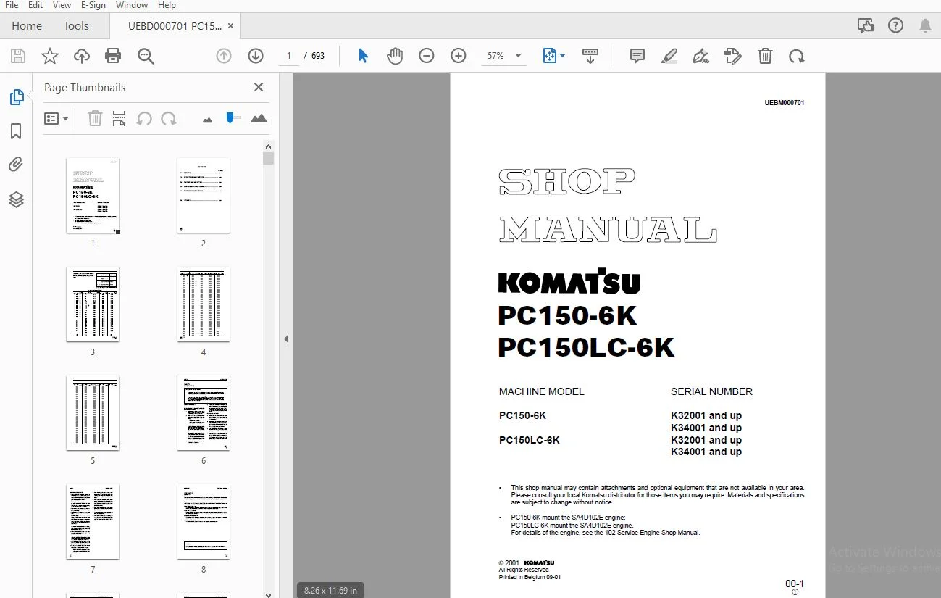Click the upload to cloud icon
The height and width of the screenshot is (598, 941).
pyautogui.click(x=82, y=56)
